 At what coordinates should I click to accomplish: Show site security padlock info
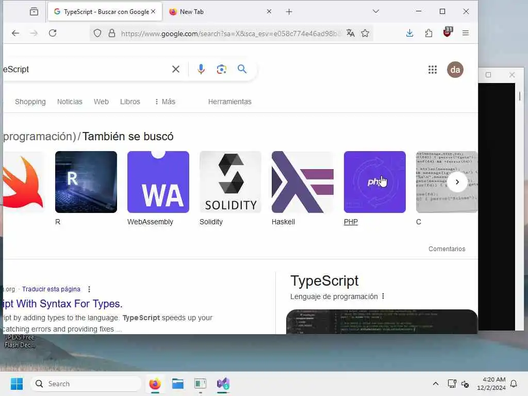tap(112, 34)
